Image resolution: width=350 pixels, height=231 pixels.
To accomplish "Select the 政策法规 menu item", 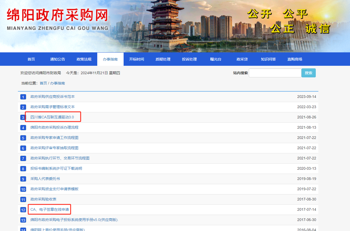I will coord(84,59).
